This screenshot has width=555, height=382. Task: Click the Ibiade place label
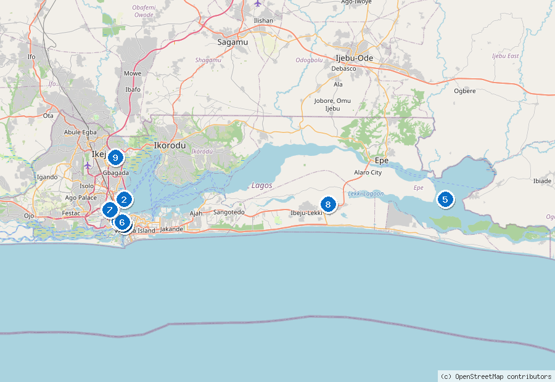tap(542, 181)
